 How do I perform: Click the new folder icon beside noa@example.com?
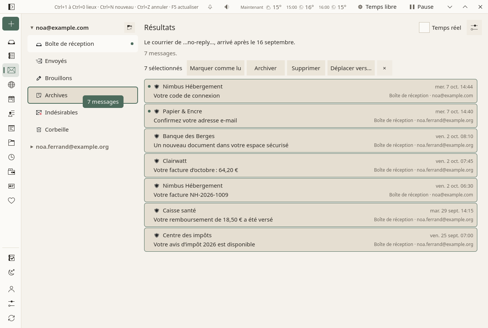pos(130,27)
